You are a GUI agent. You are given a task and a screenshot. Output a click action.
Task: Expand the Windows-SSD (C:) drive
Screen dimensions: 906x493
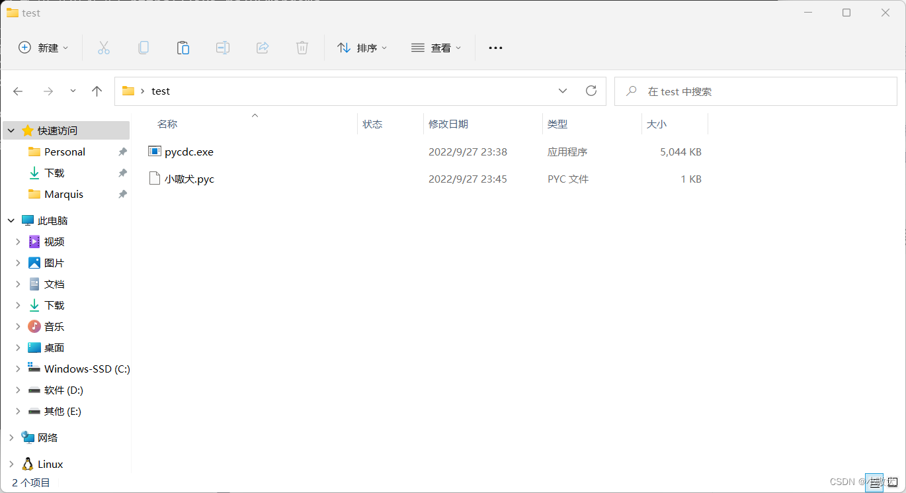coord(18,369)
